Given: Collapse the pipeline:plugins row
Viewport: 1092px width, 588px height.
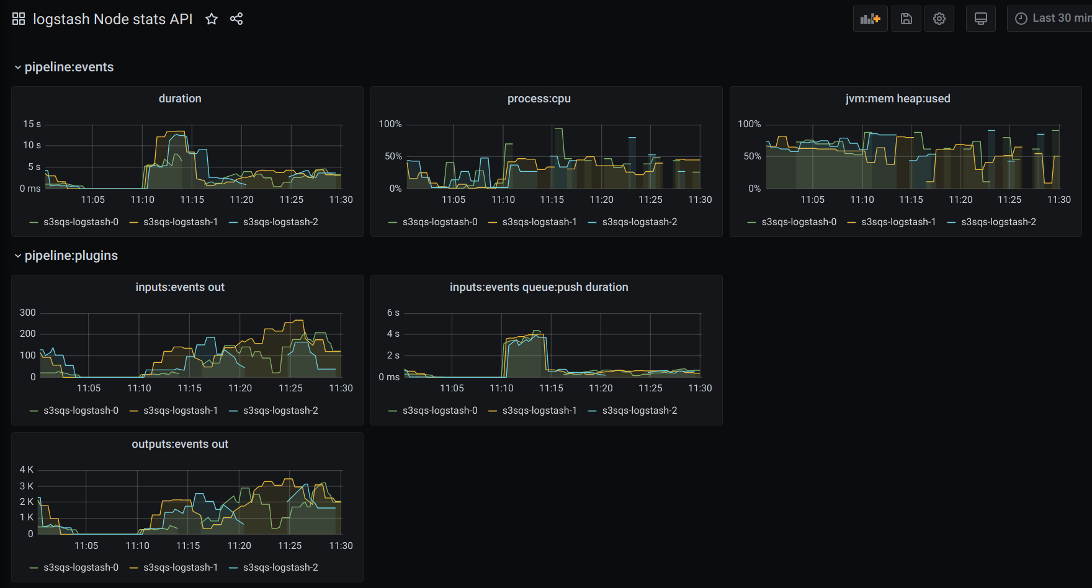Looking at the screenshot, I should tap(66, 256).
